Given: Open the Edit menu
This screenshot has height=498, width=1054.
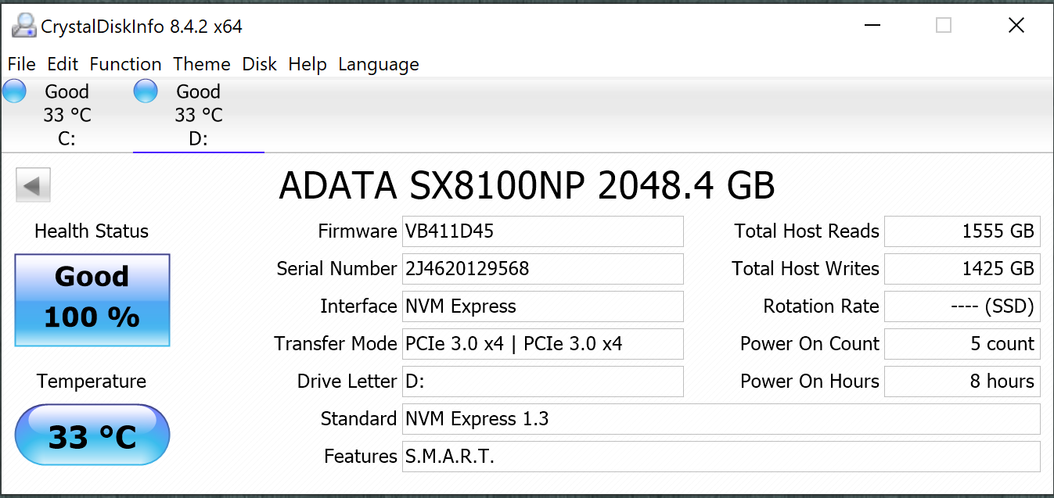Looking at the screenshot, I should click(x=63, y=64).
